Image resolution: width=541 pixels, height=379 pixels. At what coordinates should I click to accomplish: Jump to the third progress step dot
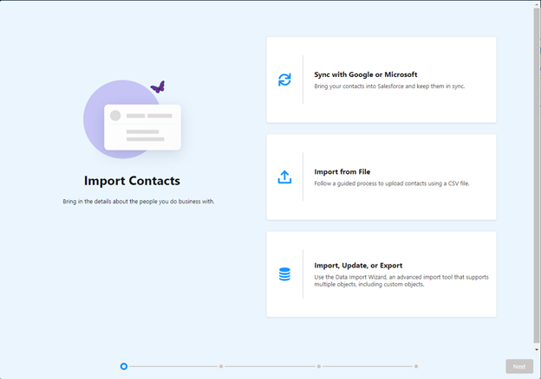point(319,366)
